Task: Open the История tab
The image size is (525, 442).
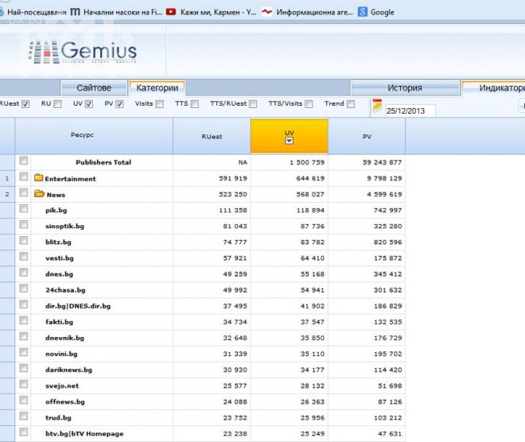Action: [x=404, y=88]
